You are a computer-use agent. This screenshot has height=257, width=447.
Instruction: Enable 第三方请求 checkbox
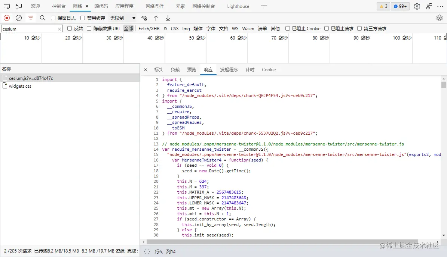[x=359, y=28]
